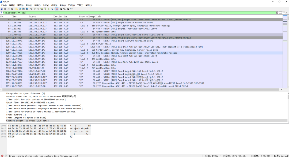Reset text to normal size
The width and height of the screenshot is (289, 157).
point(68,9)
